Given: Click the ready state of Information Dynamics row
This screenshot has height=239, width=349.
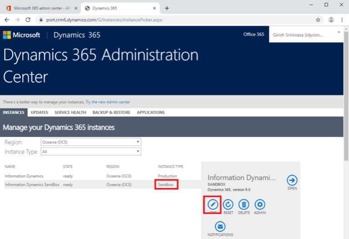Looking at the screenshot, I should [x=68, y=176].
